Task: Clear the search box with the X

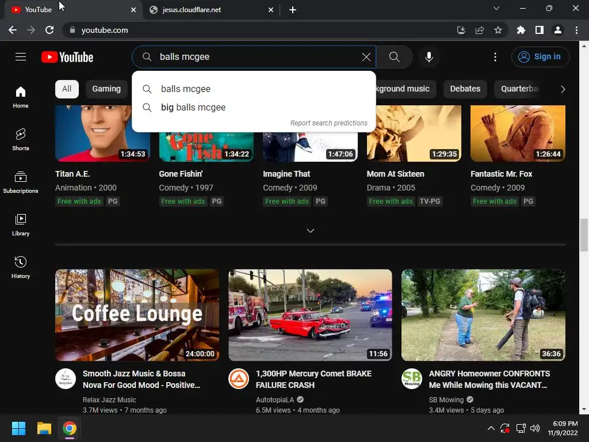Action: point(366,57)
